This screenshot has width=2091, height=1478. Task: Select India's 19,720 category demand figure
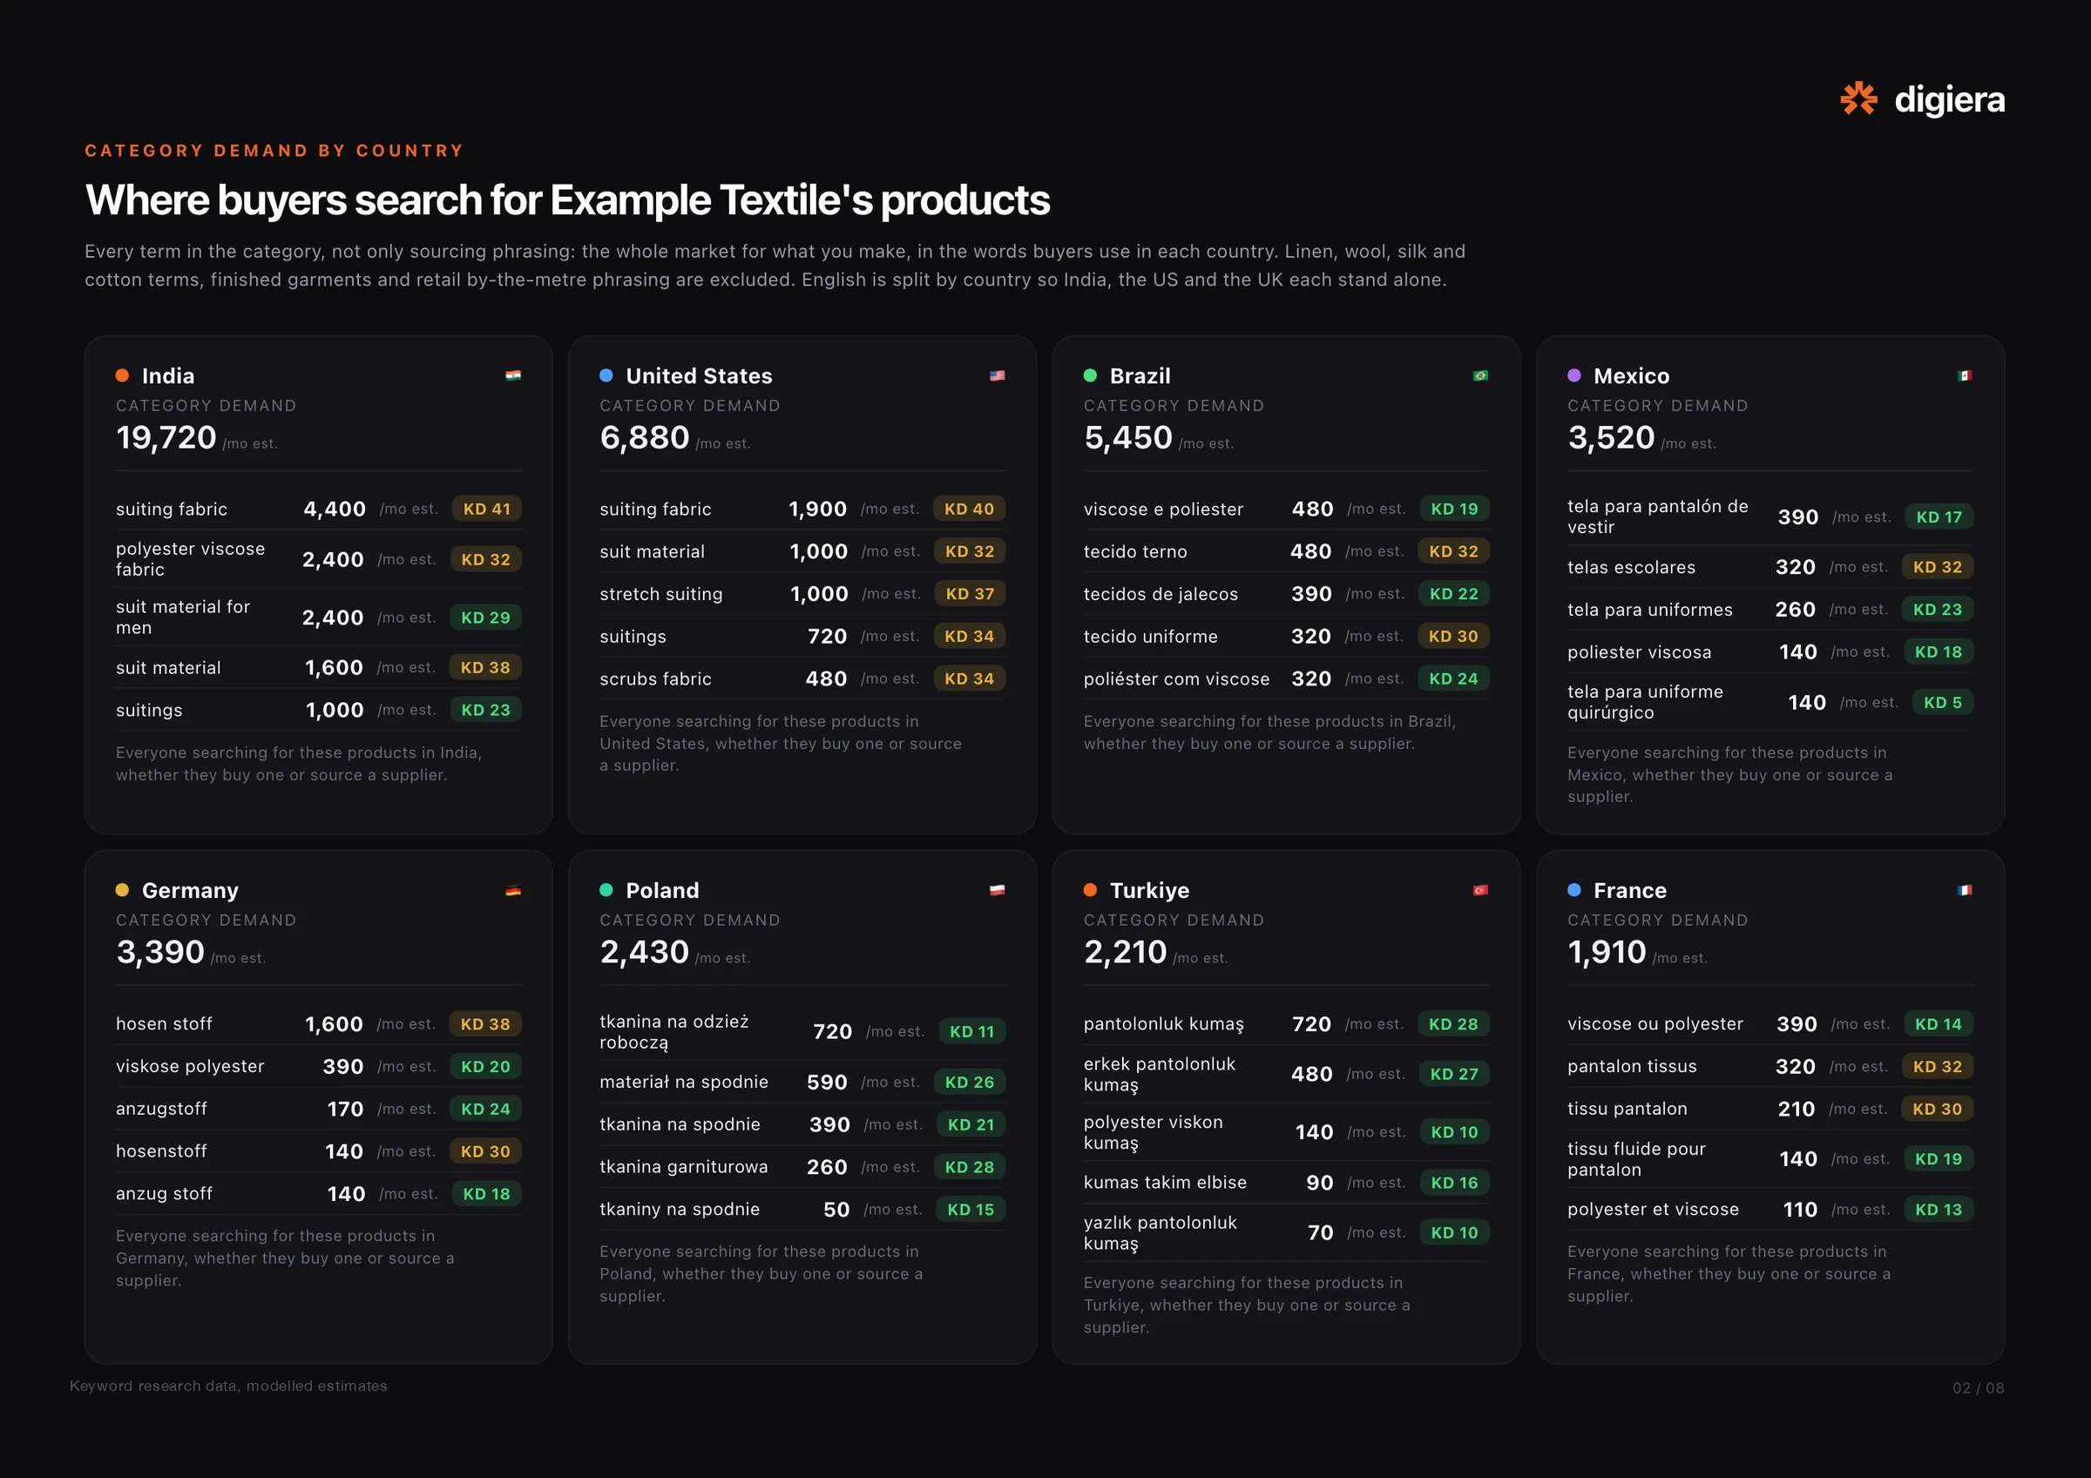tap(166, 438)
